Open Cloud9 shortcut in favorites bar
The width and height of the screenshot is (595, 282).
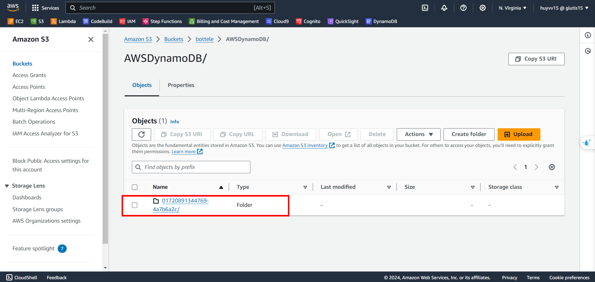pos(277,21)
